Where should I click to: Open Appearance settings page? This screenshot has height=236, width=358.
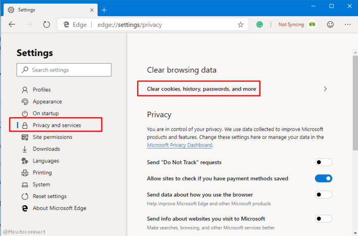point(47,102)
